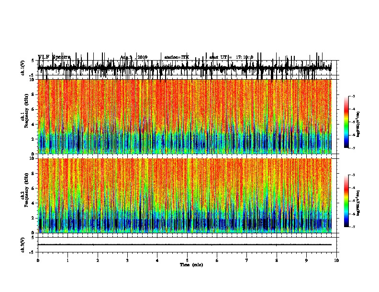Screen dimensions: 379x292
Task: Click the "-3" label on ch.2 colorbar
Action: click(x=353, y=175)
